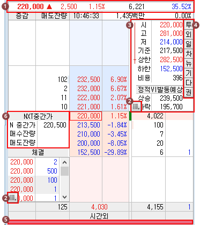Viewport: 200px width, 225px height.
Task: Click the 시간외 row label
Action: pyautogui.click(x=99, y=216)
